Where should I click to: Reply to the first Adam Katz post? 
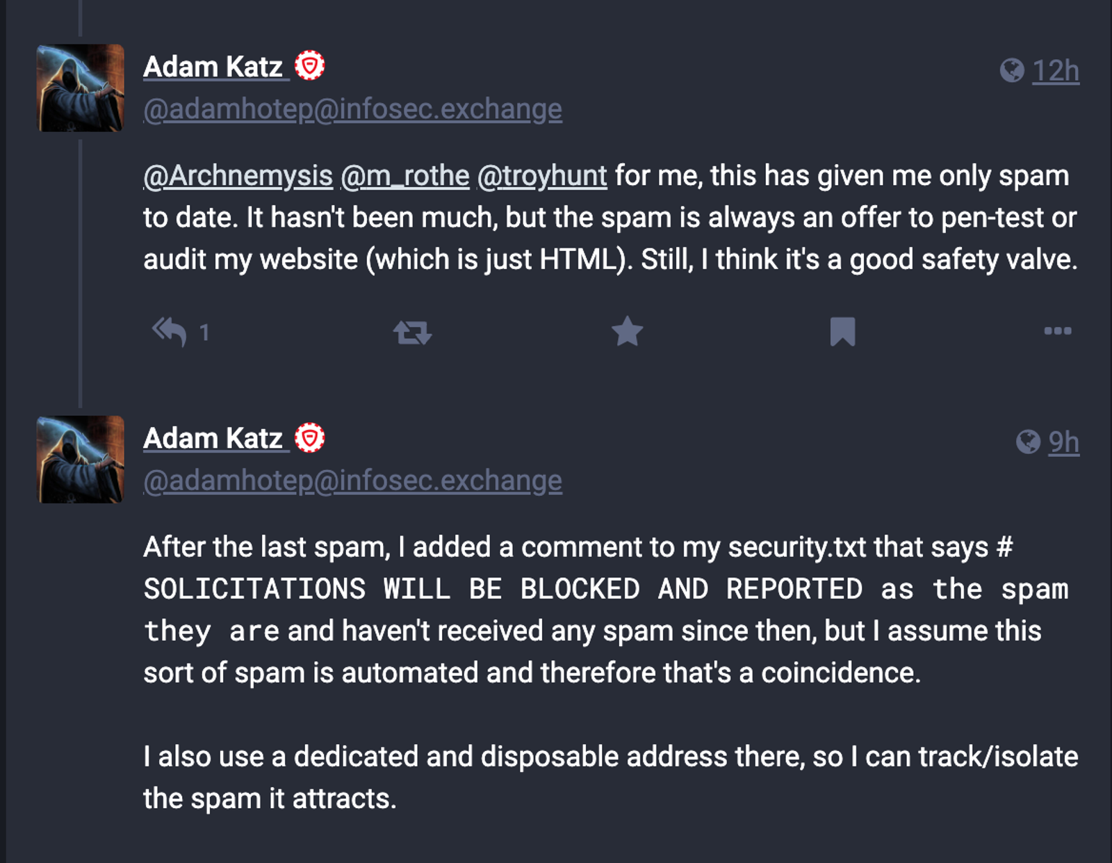169,332
